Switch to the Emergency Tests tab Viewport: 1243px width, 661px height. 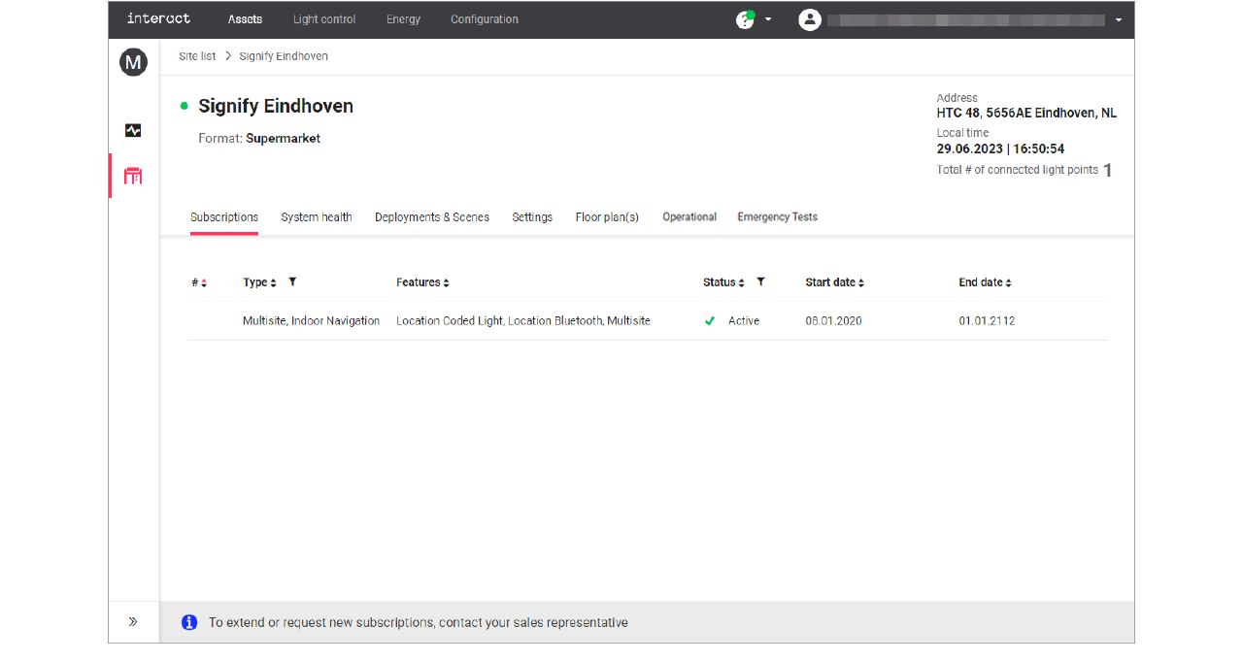click(x=777, y=217)
